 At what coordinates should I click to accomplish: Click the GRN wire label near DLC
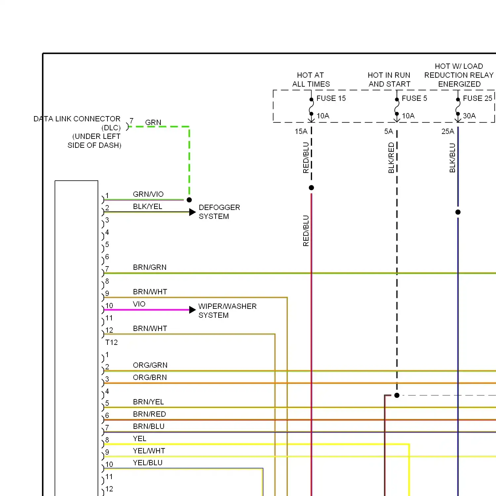(x=153, y=122)
